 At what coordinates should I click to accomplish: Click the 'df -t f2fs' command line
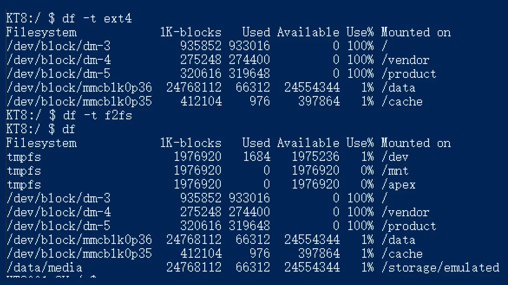(x=97, y=115)
